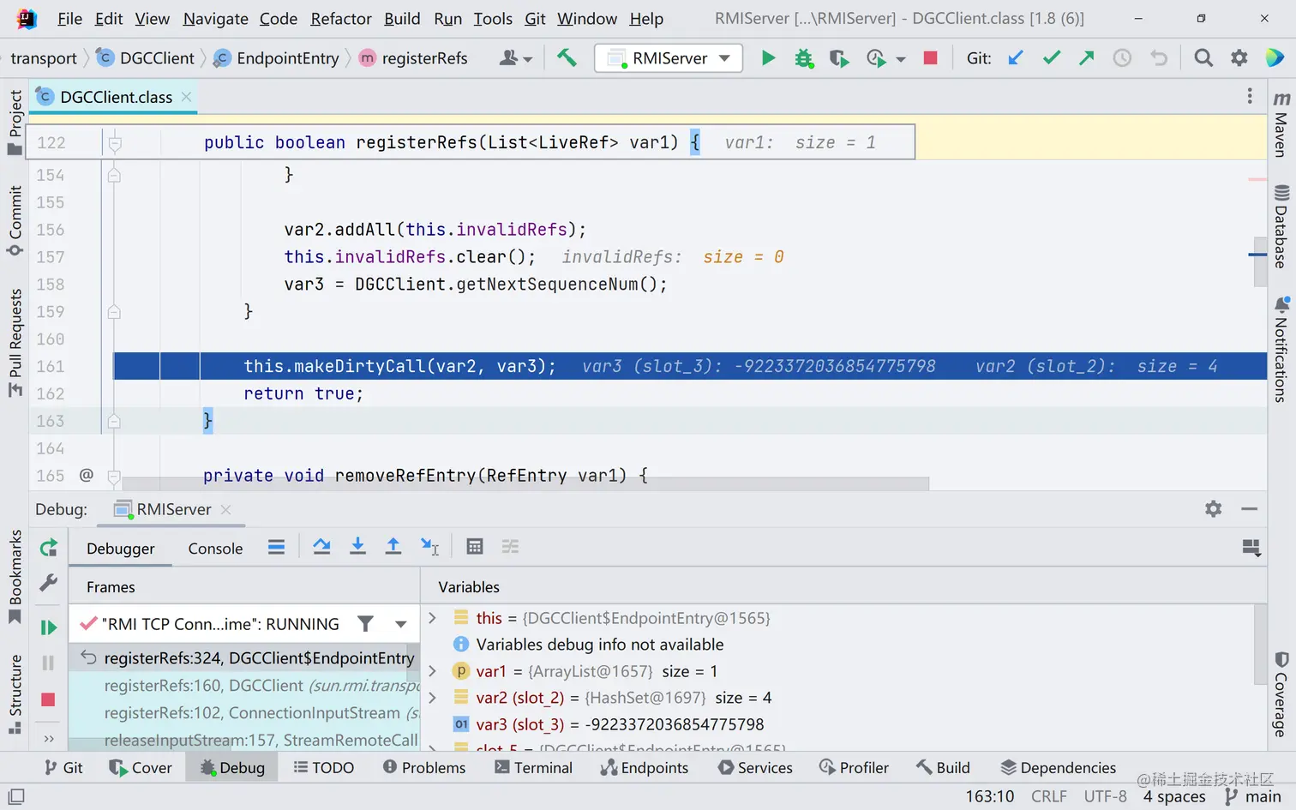Open Search Everywhere magnifier

[1203, 57]
